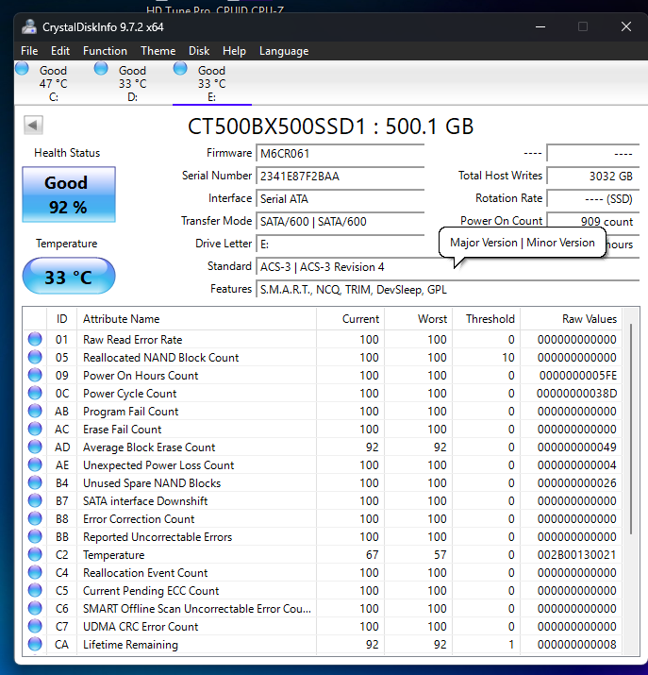The image size is (648, 675).
Task: Click the Good 92 % health status button
Action: coord(69,194)
